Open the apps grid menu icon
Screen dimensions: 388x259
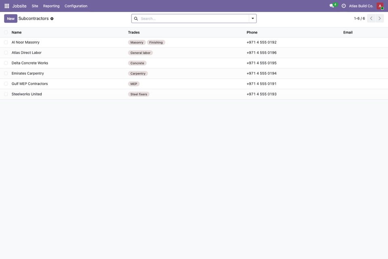pos(7,6)
